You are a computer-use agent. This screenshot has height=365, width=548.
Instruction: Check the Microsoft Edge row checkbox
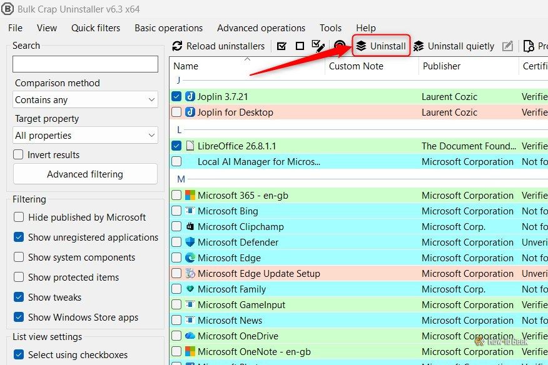176,257
